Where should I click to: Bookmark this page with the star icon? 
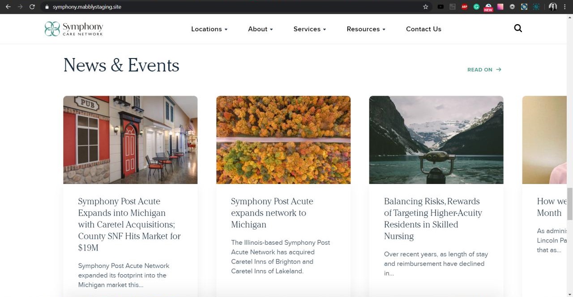(425, 7)
